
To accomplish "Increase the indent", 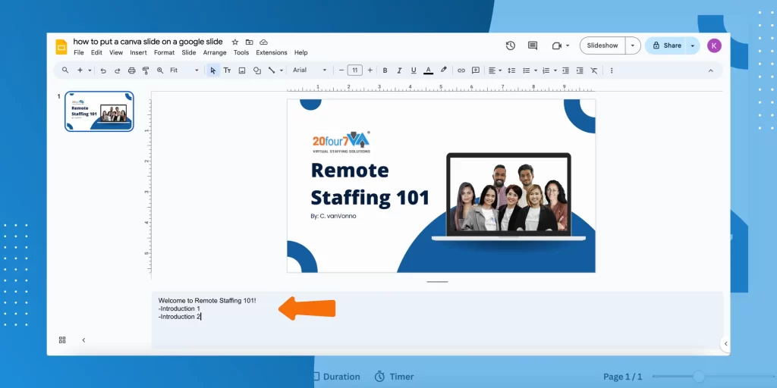I will (580, 70).
